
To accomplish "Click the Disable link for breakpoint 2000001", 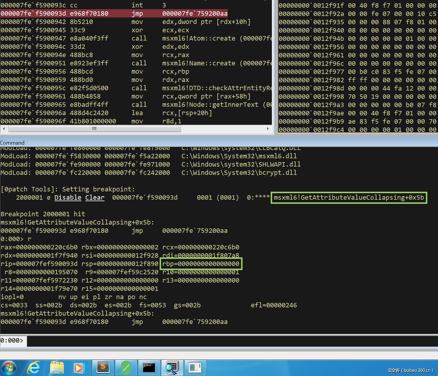I will 68,197.
